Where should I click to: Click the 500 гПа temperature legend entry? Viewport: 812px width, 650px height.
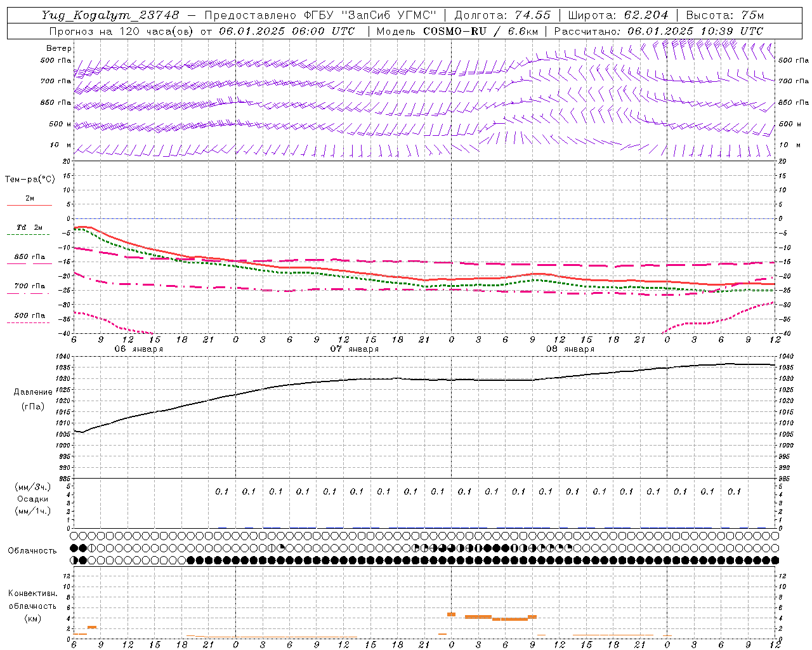pyautogui.click(x=29, y=315)
